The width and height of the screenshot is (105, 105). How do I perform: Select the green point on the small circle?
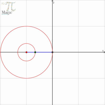tap(35, 52)
